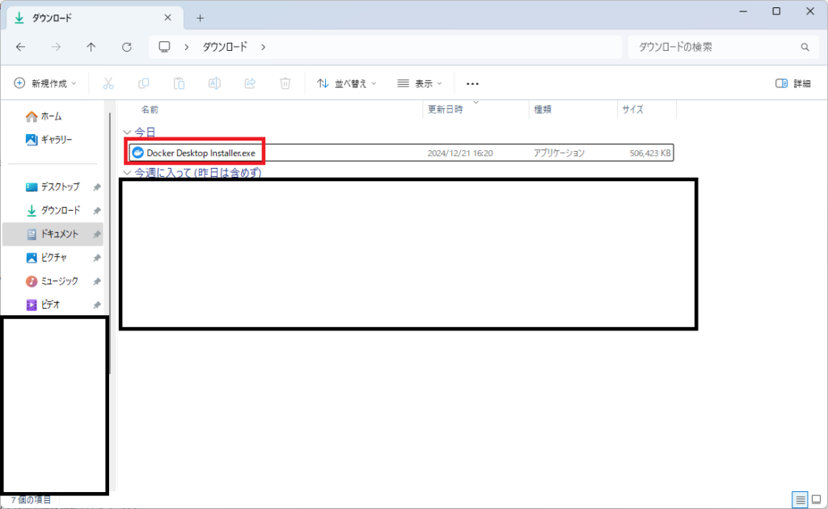Go up one folder with up arrow
Image resolution: width=828 pixels, height=509 pixels.
[x=91, y=48]
